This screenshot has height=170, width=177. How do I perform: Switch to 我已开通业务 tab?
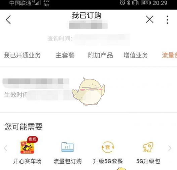pos(22,55)
